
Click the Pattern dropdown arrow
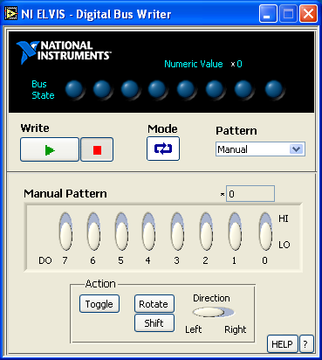[x=296, y=149]
